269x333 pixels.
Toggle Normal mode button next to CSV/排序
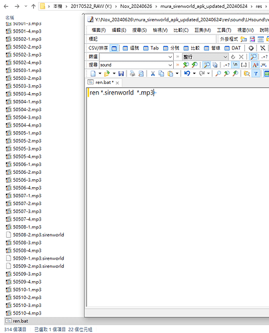tap(114, 48)
